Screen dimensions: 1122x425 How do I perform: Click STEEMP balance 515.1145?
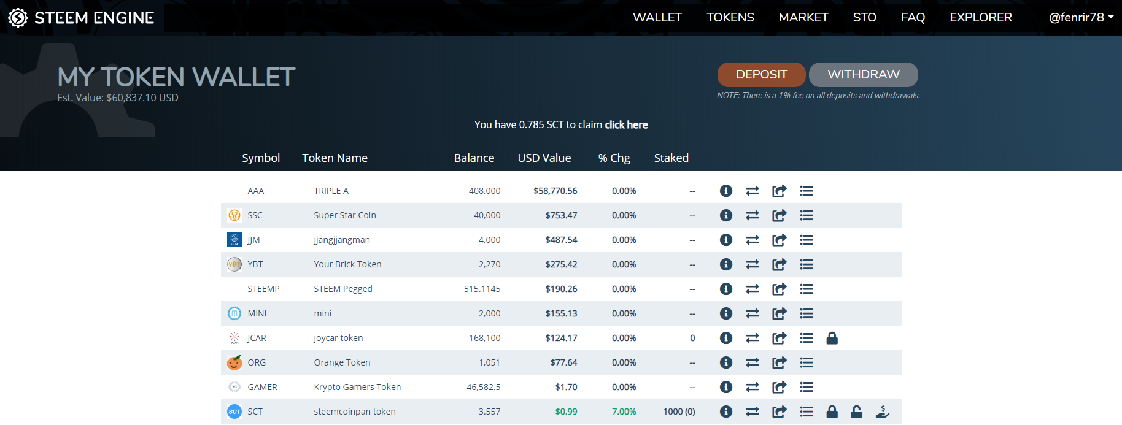(482, 289)
